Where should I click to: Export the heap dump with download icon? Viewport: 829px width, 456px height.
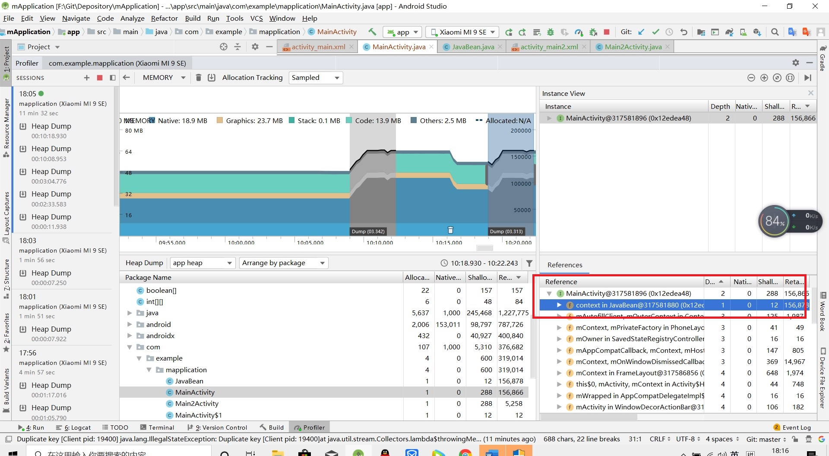pos(212,78)
